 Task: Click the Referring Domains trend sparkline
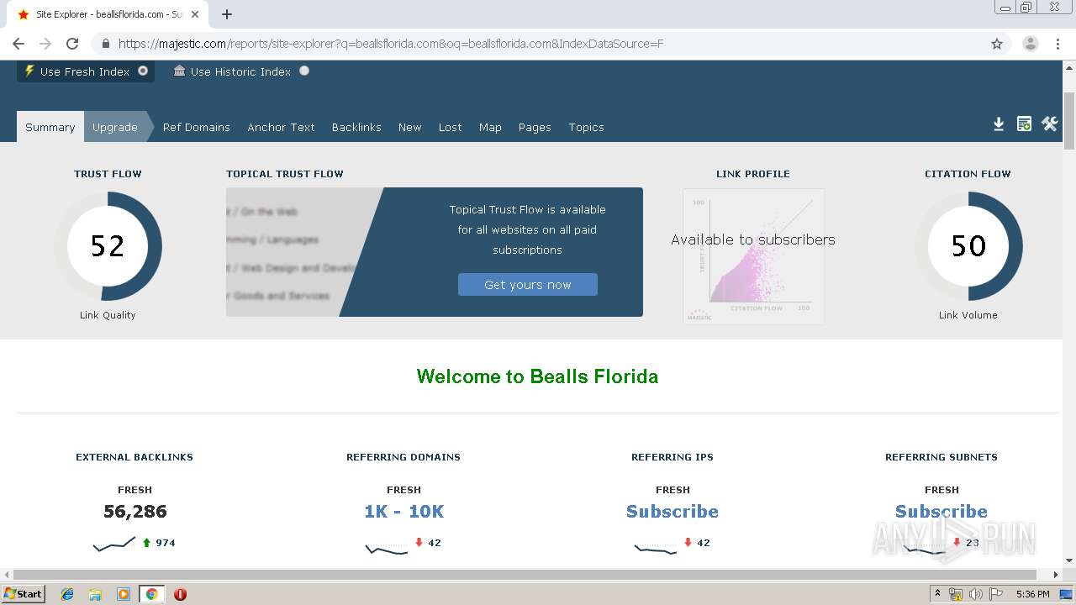click(x=387, y=549)
